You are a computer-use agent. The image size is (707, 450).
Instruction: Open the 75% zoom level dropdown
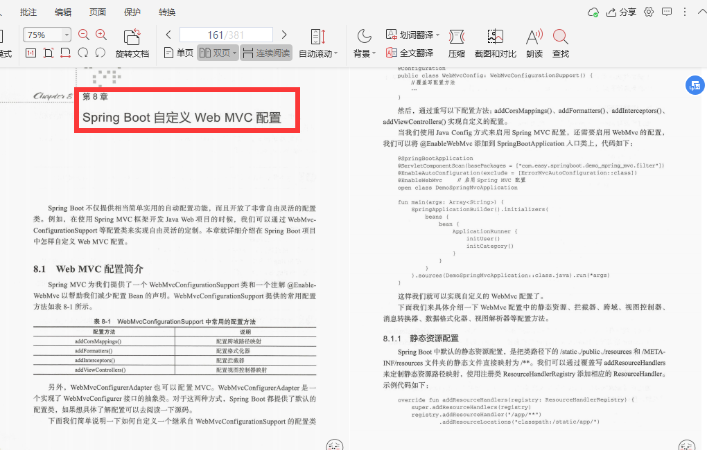(x=67, y=35)
